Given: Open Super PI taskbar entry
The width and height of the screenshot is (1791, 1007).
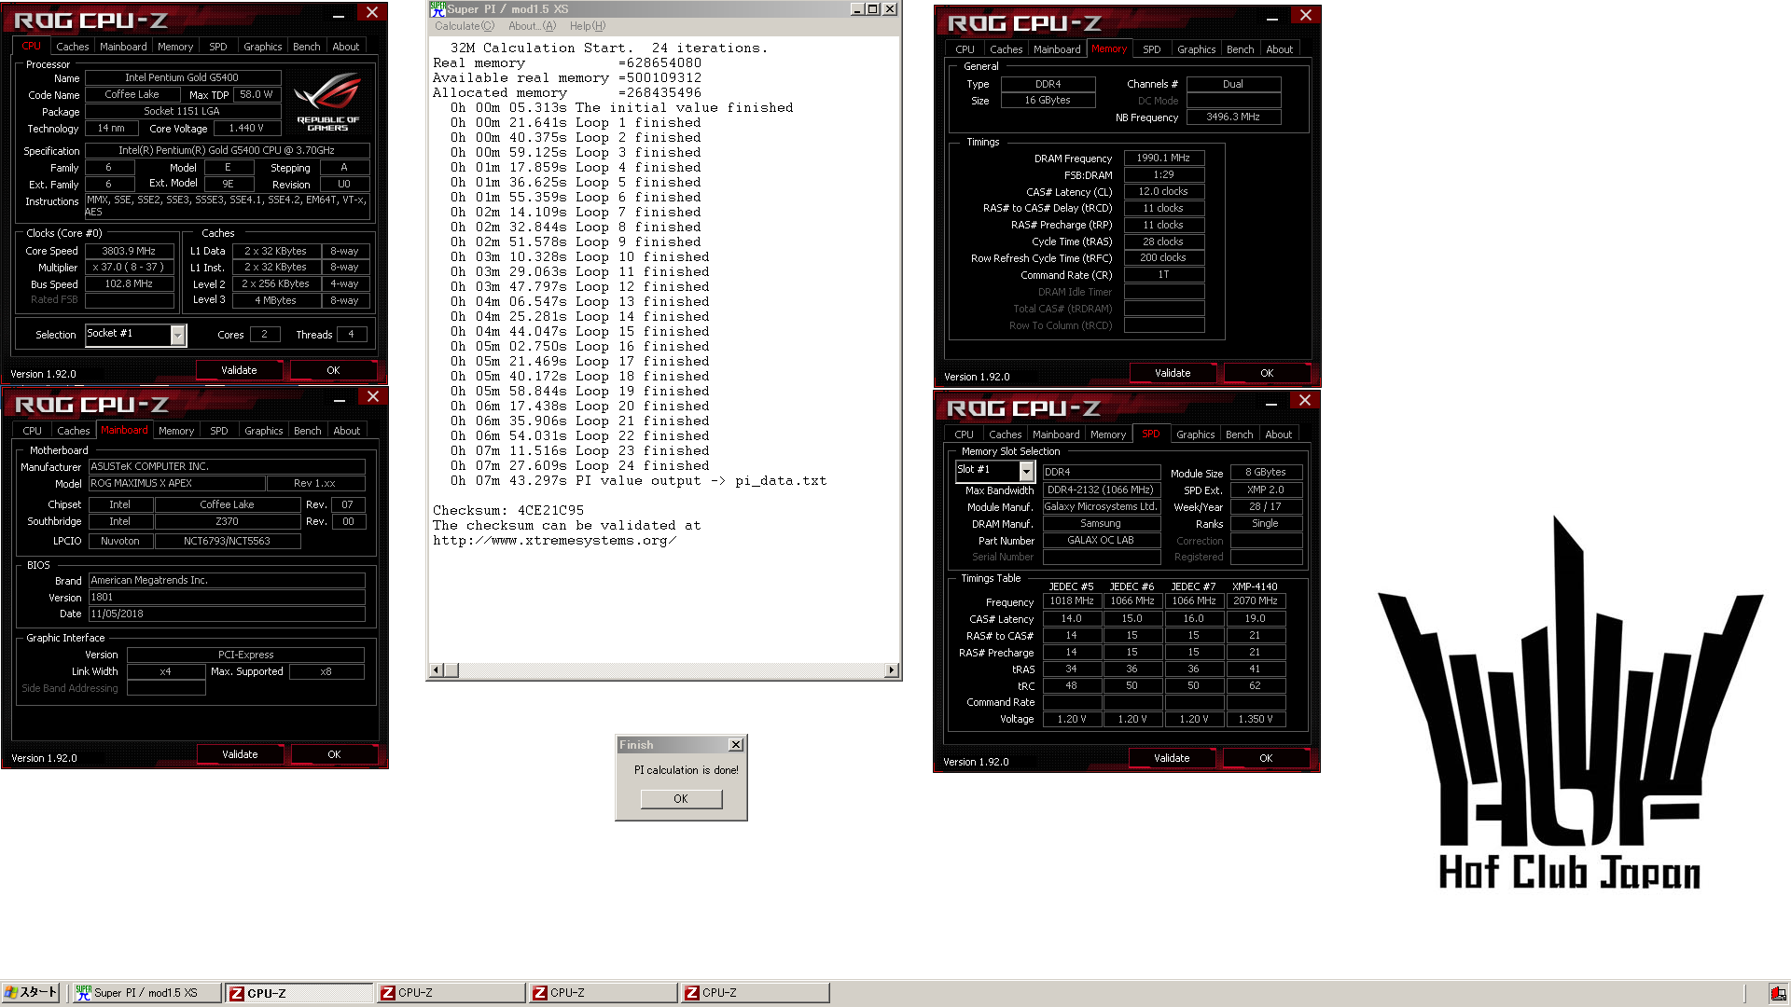Looking at the screenshot, I should click(x=146, y=993).
